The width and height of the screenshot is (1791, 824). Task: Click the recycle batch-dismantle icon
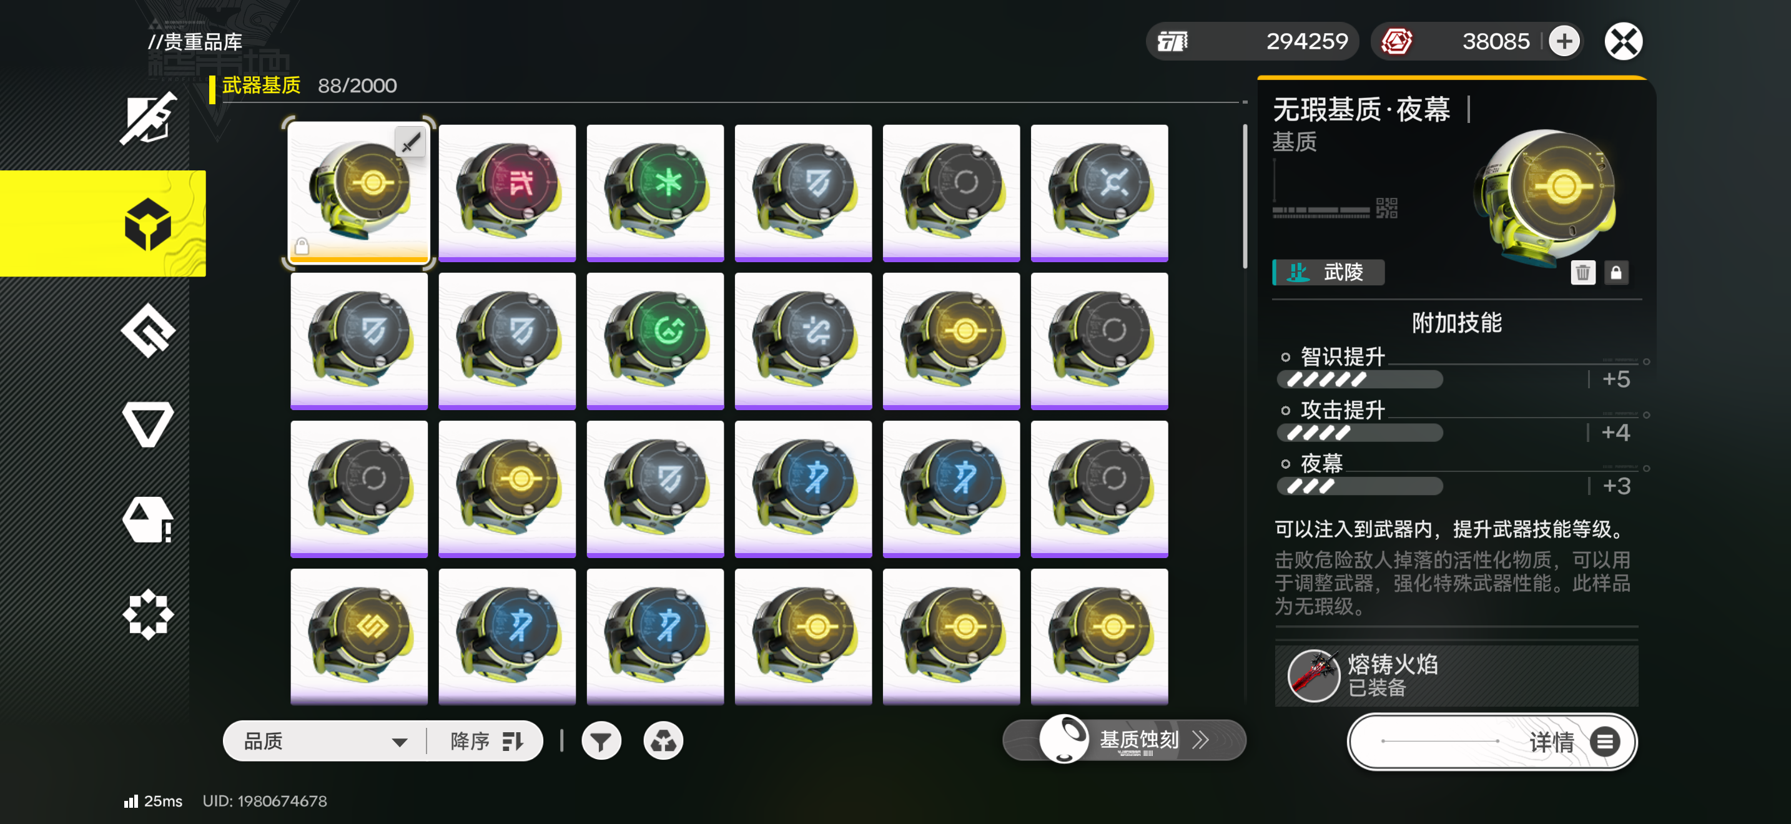(x=663, y=742)
